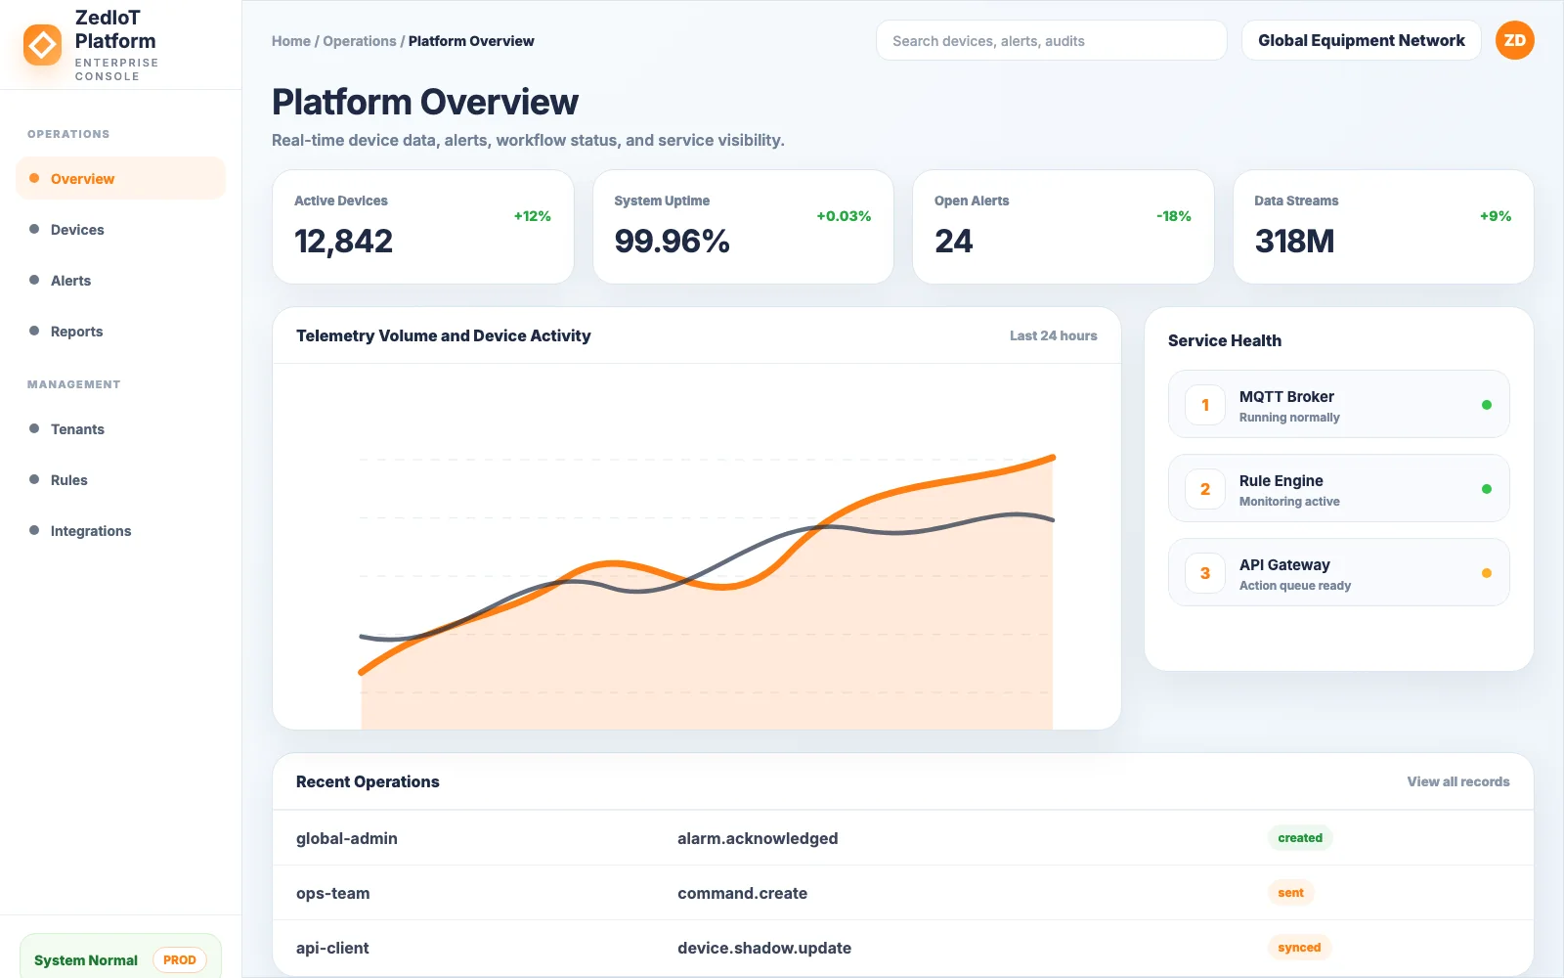This screenshot has height=978, width=1564.
Task: Open the Global Equipment Network selector
Action: click(1361, 40)
